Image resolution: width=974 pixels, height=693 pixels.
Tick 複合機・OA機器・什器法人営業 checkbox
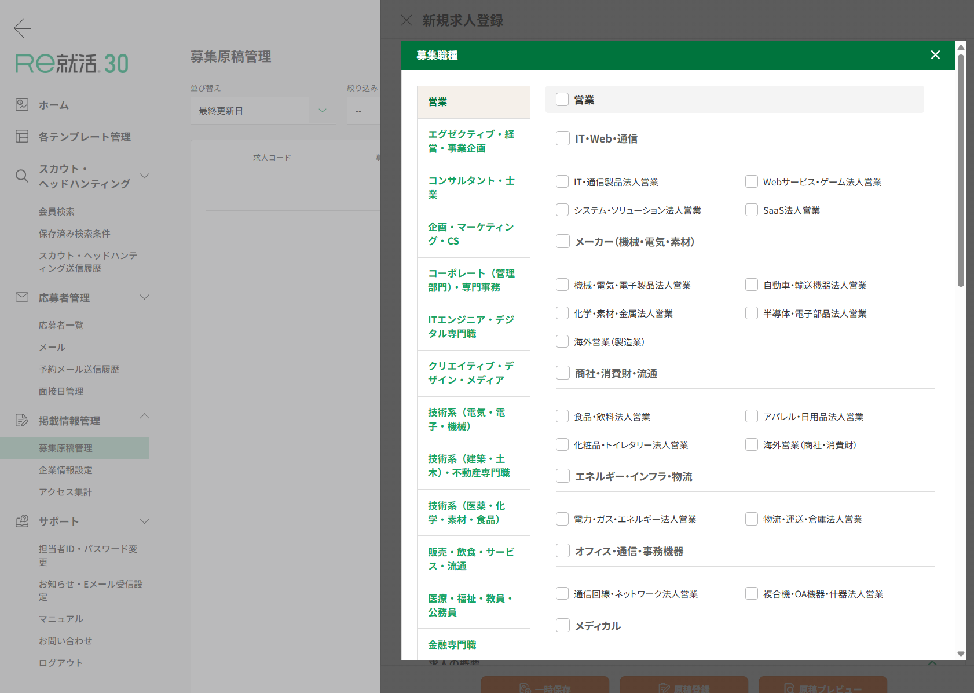[752, 593]
